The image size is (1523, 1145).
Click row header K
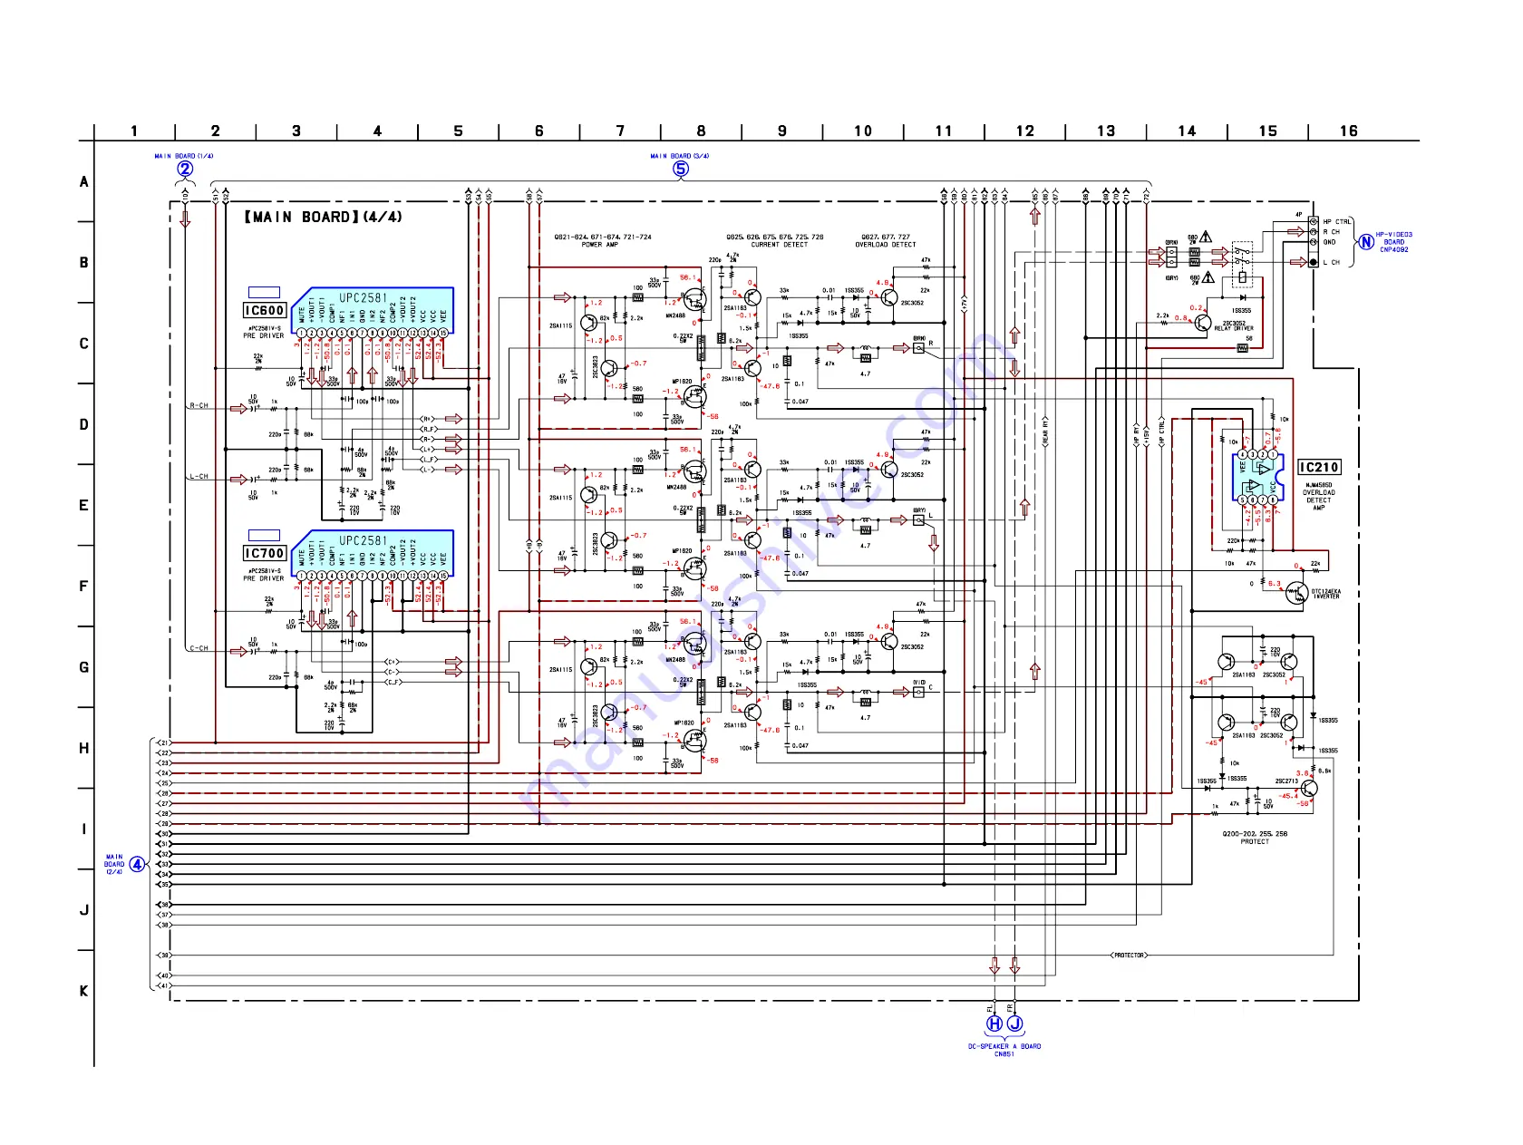click(84, 991)
